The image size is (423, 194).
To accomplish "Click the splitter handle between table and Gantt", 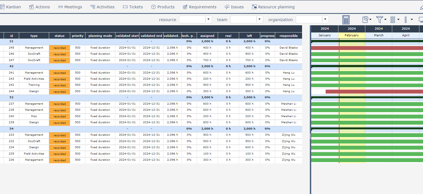I will 310,136.
